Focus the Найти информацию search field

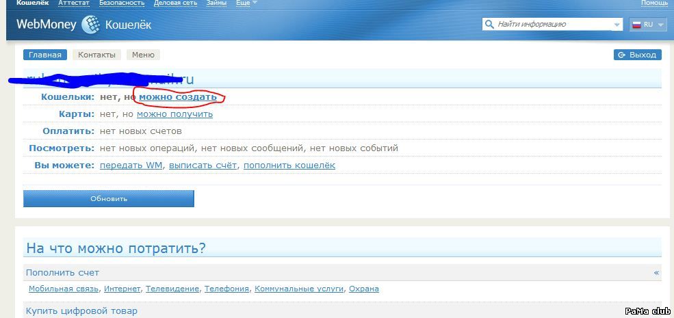click(554, 25)
